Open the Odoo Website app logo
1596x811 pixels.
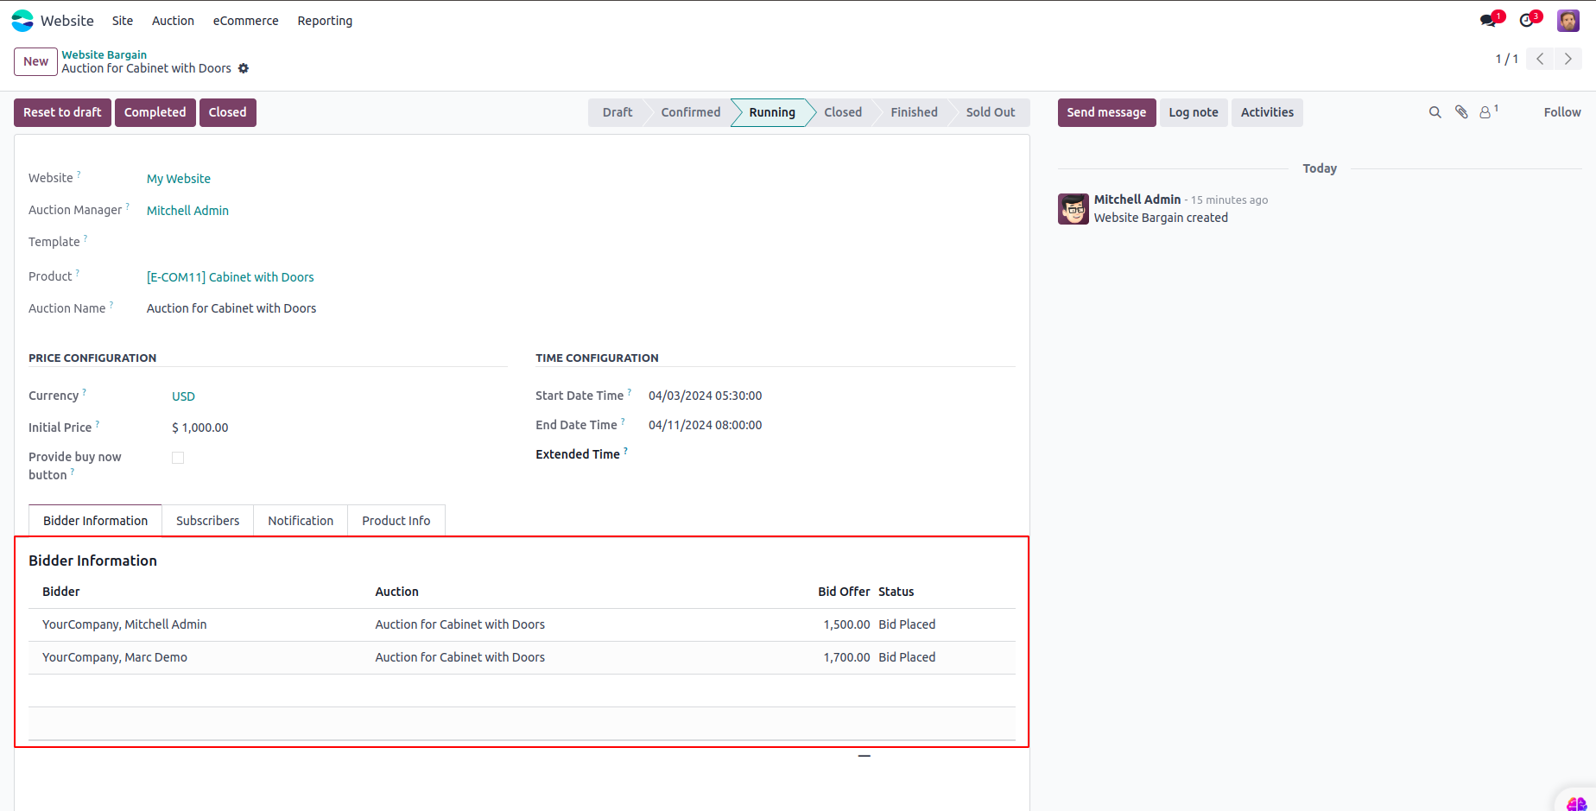[x=22, y=21]
